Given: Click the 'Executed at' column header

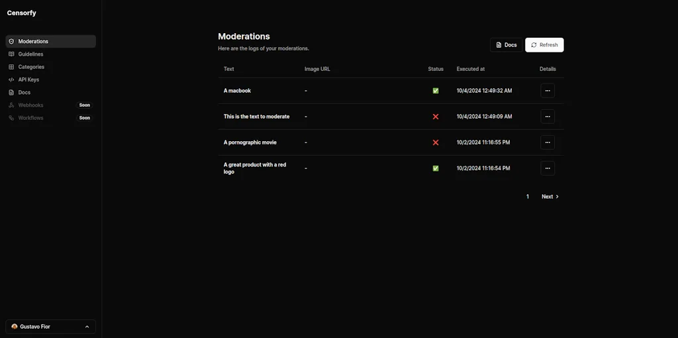Looking at the screenshot, I should (x=471, y=69).
